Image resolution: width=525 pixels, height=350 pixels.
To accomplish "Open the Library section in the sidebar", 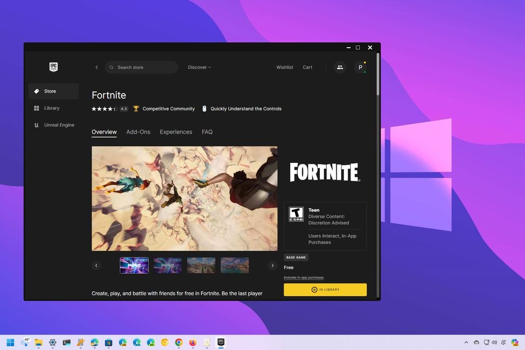I will point(52,108).
